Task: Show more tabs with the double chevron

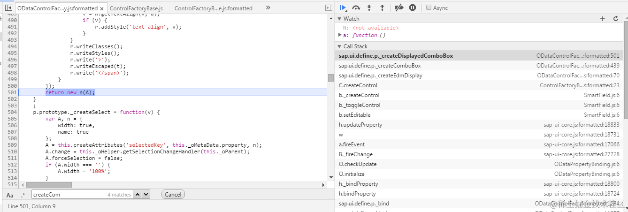Action: [268, 8]
